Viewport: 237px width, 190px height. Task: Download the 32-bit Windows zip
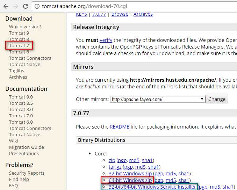click(x=130, y=174)
